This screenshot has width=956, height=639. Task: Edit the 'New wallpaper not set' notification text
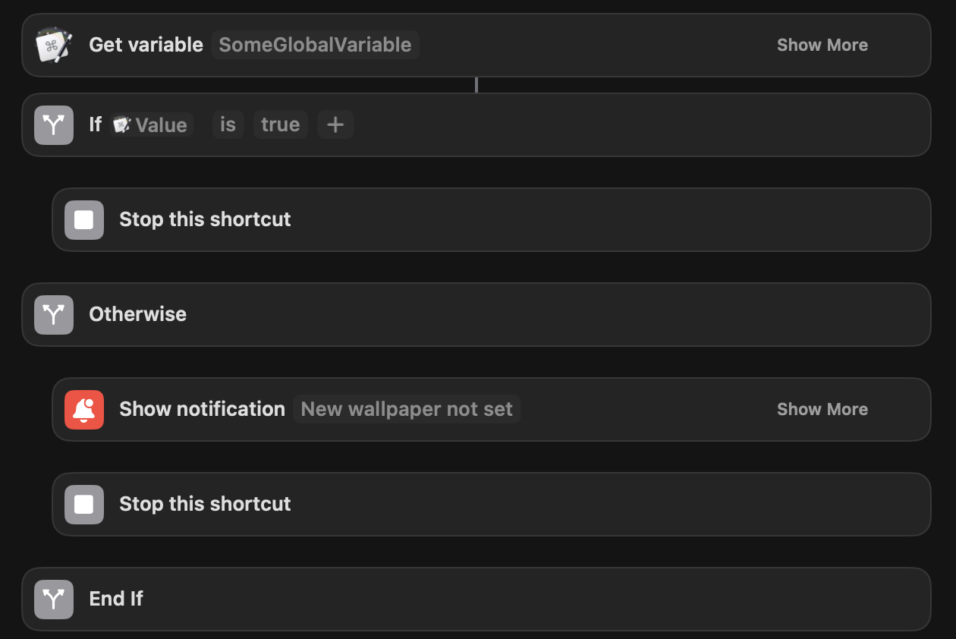click(x=407, y=409)
